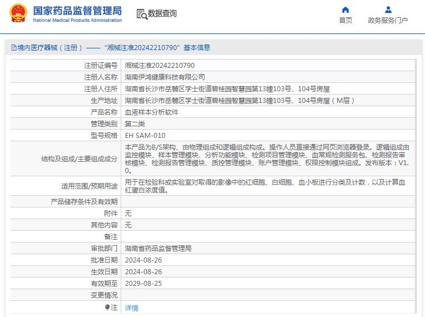This screenshot has width=425, height=317.
Task: Open the 政务服务门户 portal
Action: (x=388, y=21)
